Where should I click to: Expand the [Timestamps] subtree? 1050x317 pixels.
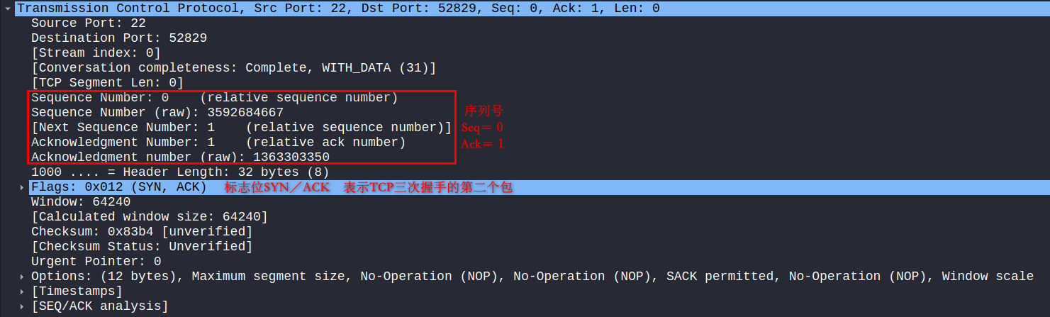[22, 291]
